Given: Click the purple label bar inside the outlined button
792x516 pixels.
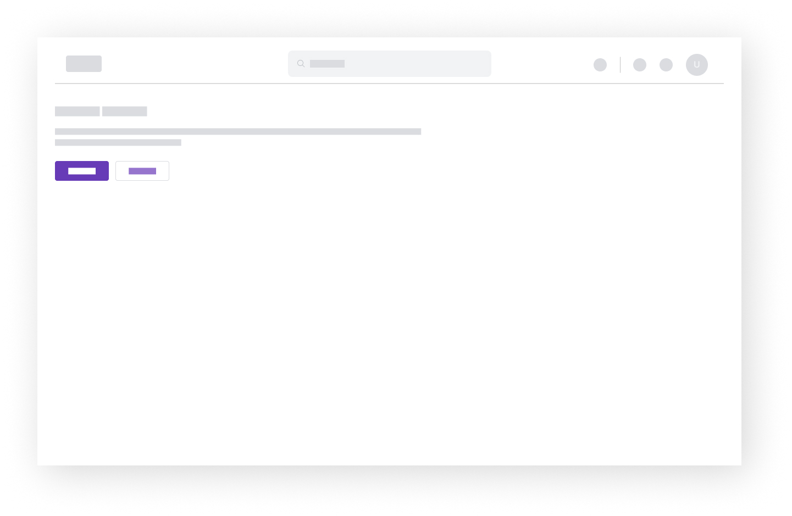Looking at the screenshot, I should pyautogui.click(x=142, y=171).
